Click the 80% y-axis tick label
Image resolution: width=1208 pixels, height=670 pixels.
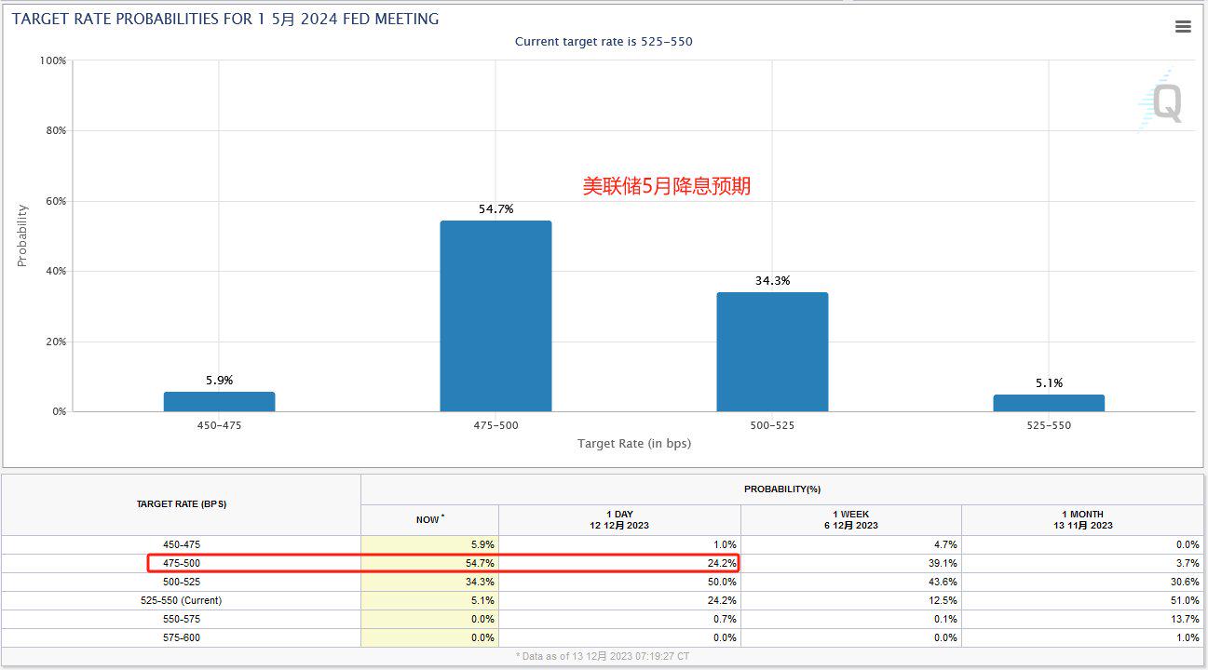coord(56,130)
